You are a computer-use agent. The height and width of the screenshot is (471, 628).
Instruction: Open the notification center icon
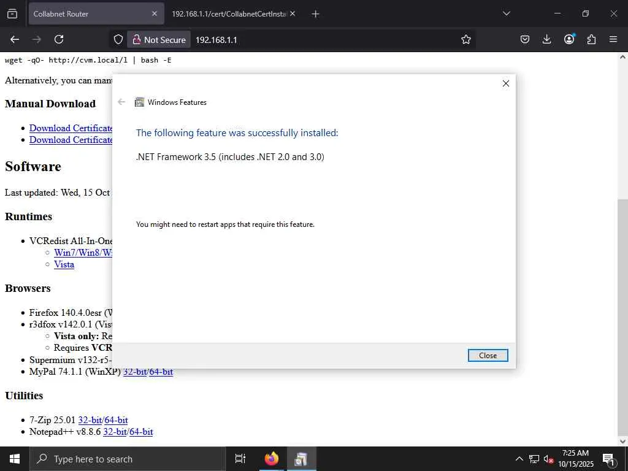[608, 459]
